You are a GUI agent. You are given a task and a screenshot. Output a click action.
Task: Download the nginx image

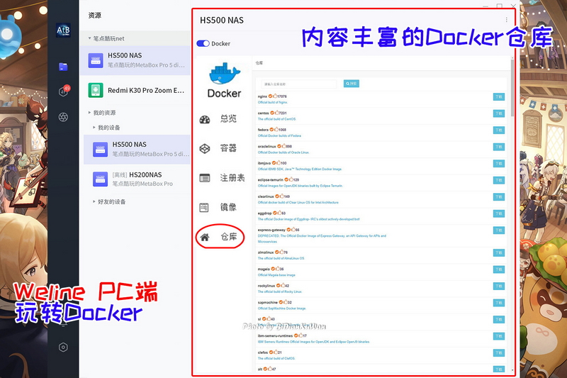click(499, 97)
